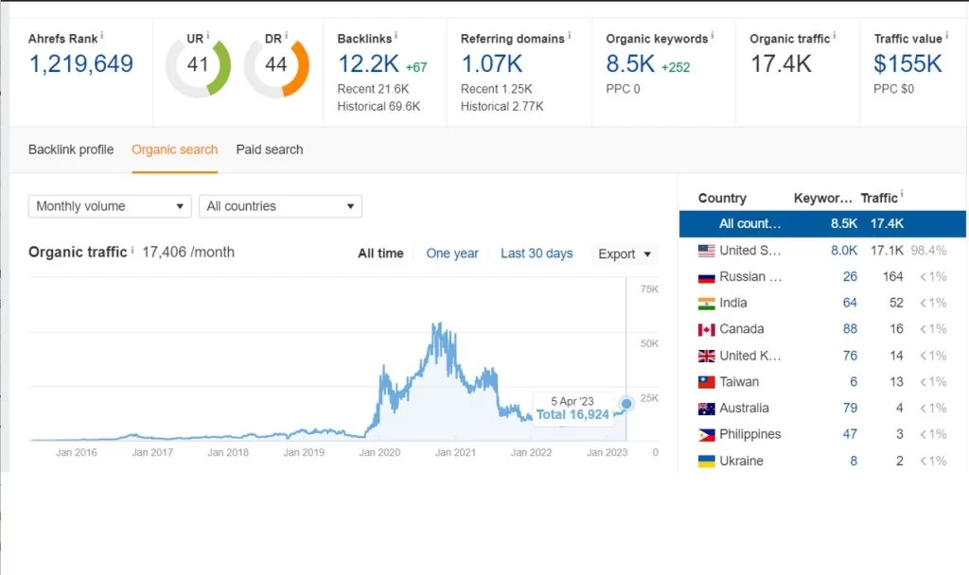Screen dimensions: 969x575
Task: Click the Russian Federation flag icon
Action: (706, 277)
